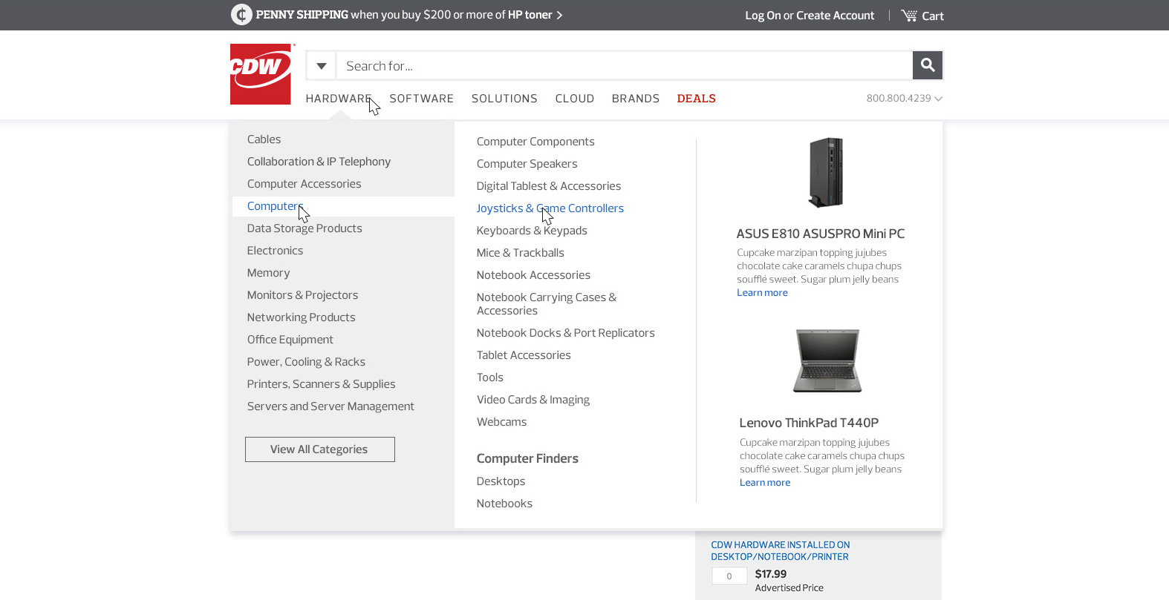Click the quantity box beside $17.99

pos(729,576)
